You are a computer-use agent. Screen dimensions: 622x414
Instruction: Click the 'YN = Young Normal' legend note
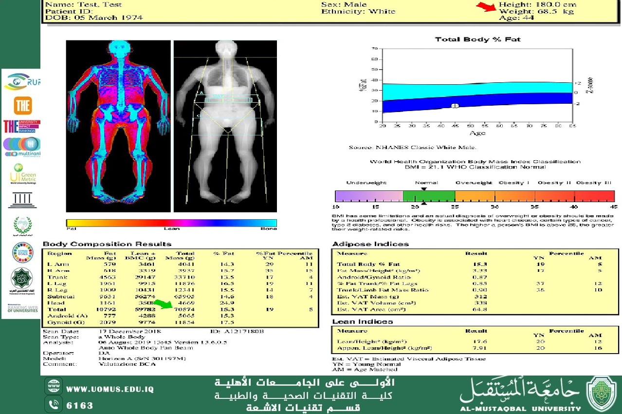(x=366, y=364)
